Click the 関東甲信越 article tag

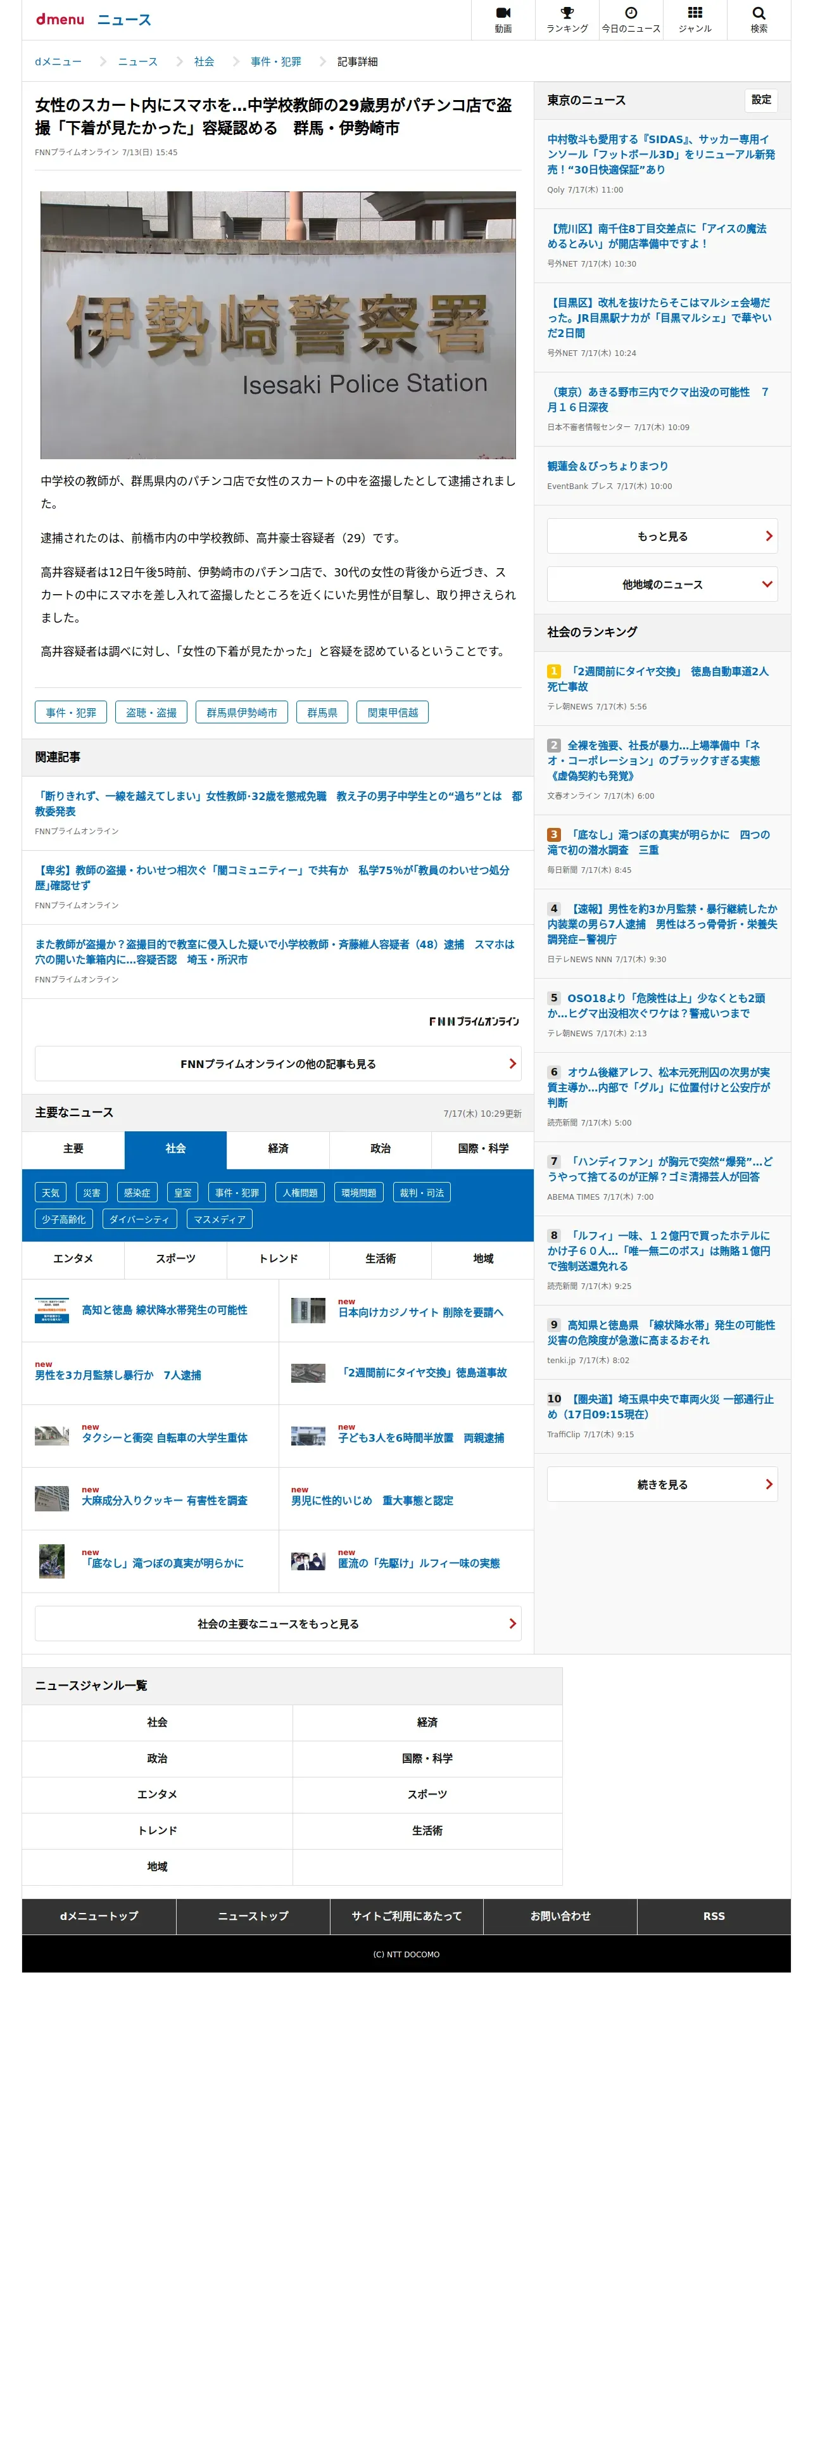click(x=393, y=712)
